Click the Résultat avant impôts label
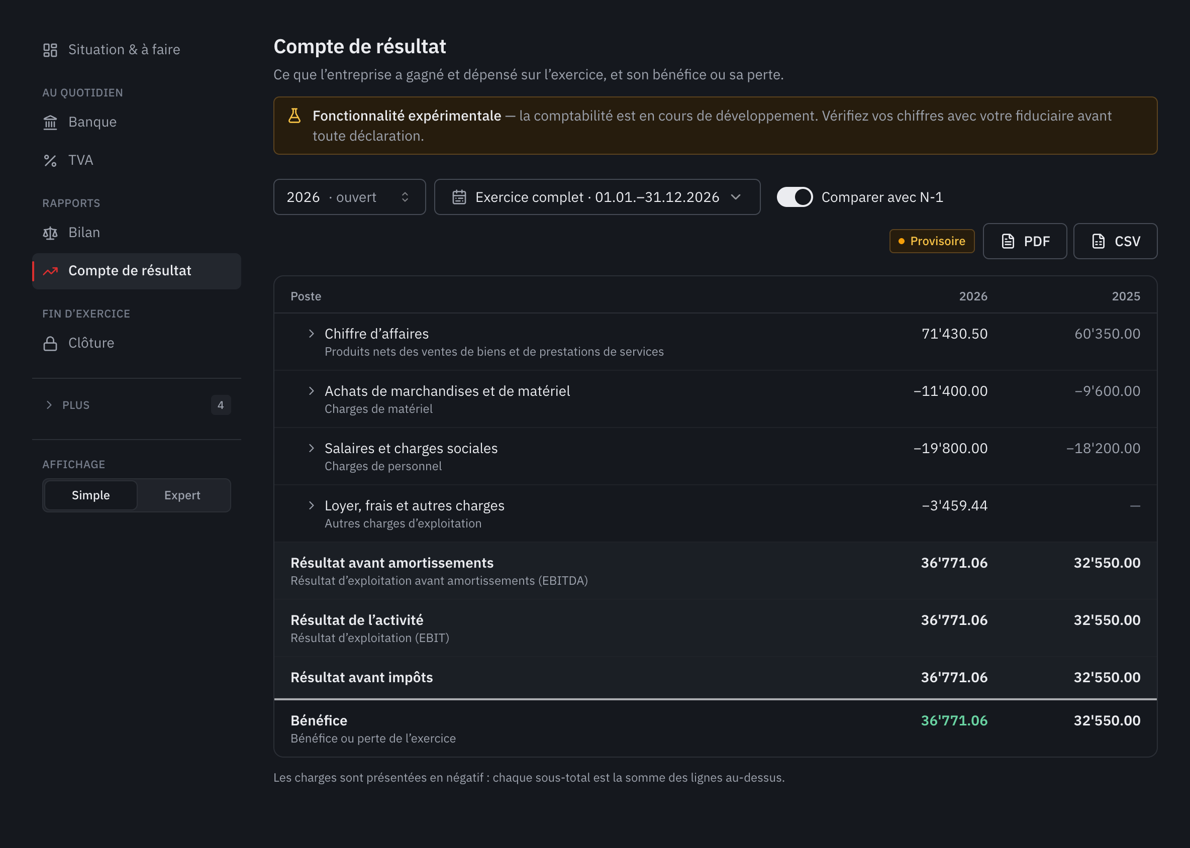 pyautogui.click(x=361, y=678)
